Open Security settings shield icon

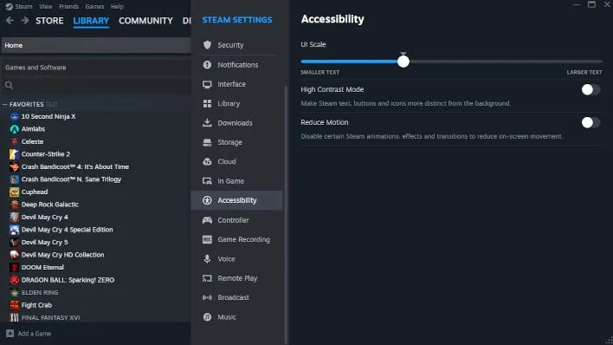point(207,45)
